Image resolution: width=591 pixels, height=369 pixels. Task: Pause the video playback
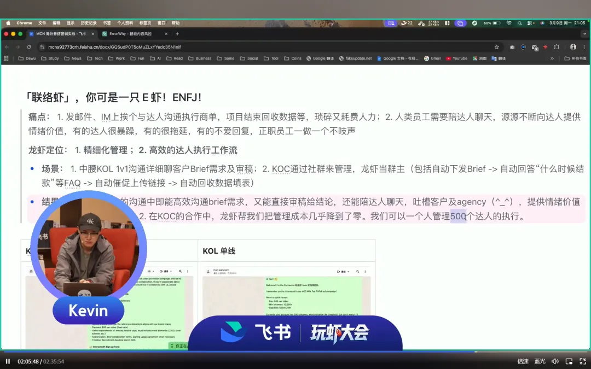(x=8, y=361)
